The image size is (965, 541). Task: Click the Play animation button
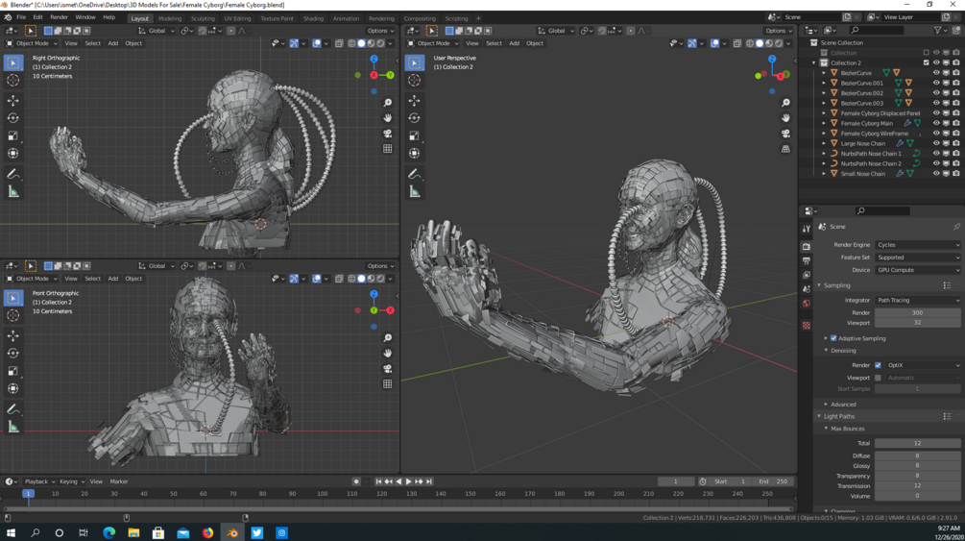(x=408, y=481)
